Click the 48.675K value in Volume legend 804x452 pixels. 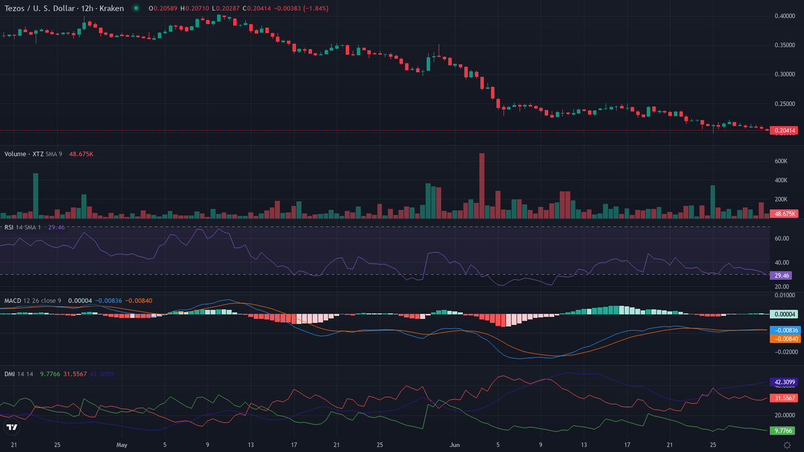81,153
